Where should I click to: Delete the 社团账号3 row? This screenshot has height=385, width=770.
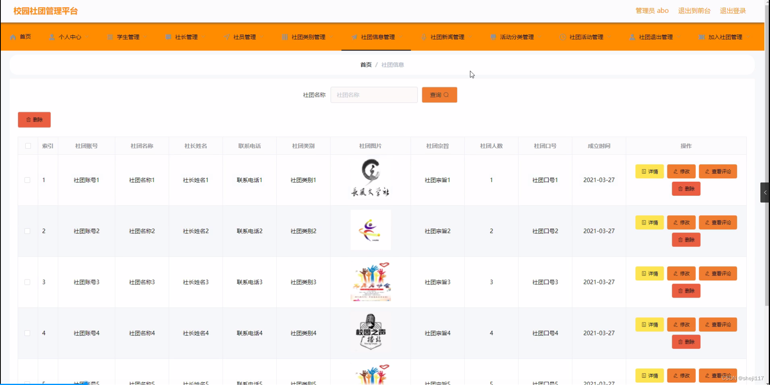click(x=686, y=291)
